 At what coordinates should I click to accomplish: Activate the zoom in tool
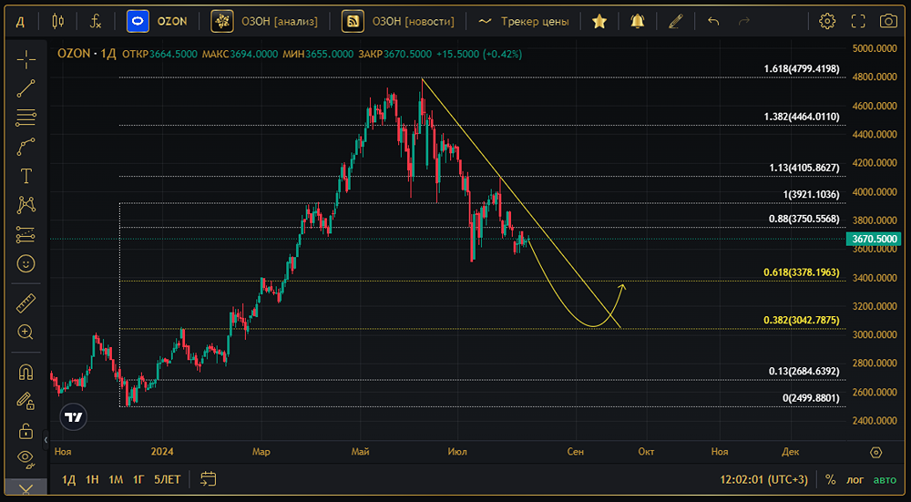(26, 333)
